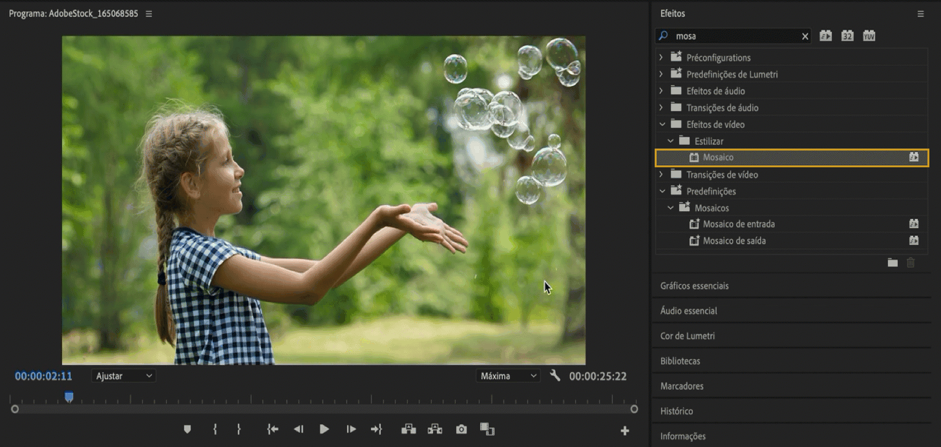Click accelerated badge on Mosaico row
The image size is (941, 447).
[914, 157]
